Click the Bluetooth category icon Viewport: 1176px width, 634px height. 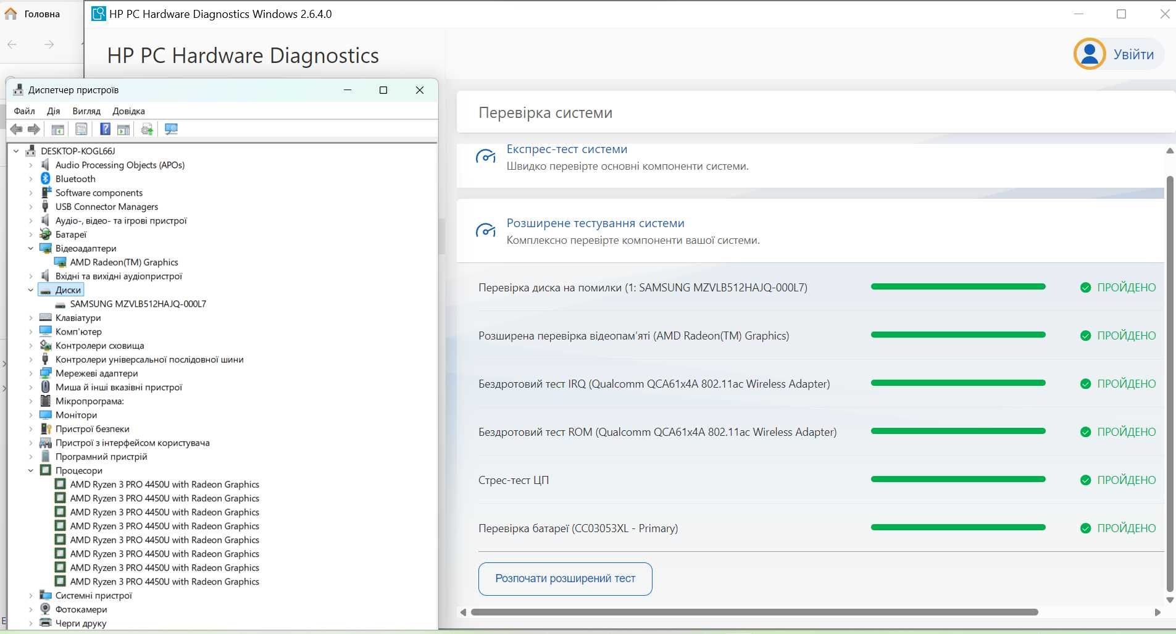[45, 178]
